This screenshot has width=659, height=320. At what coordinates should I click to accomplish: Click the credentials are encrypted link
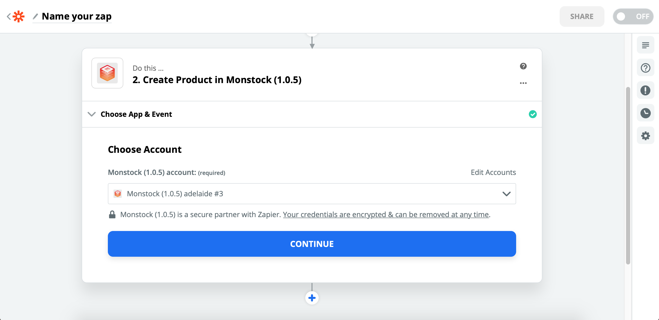pyautogui.click(x=386, y=214)
